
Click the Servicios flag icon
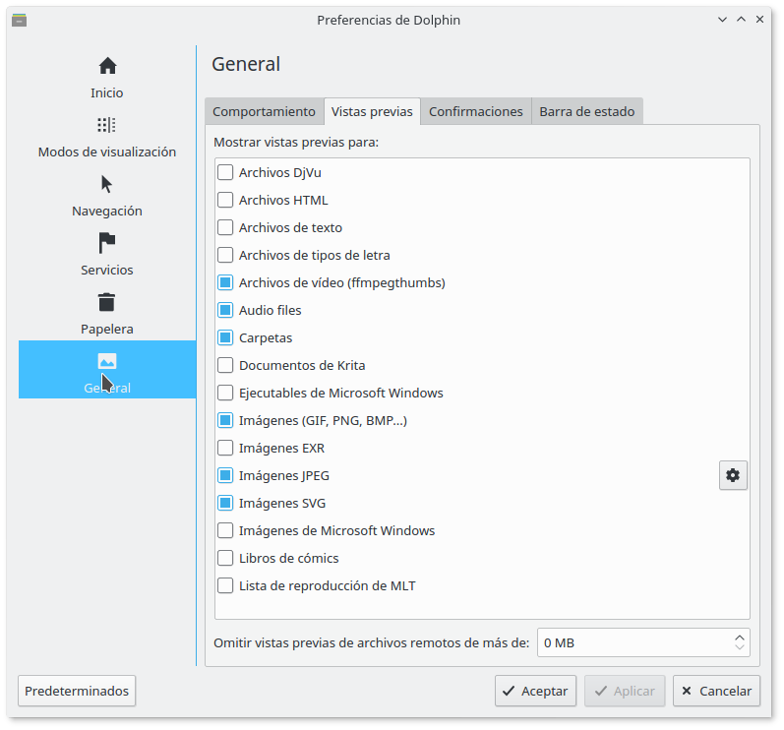[107, 243]
